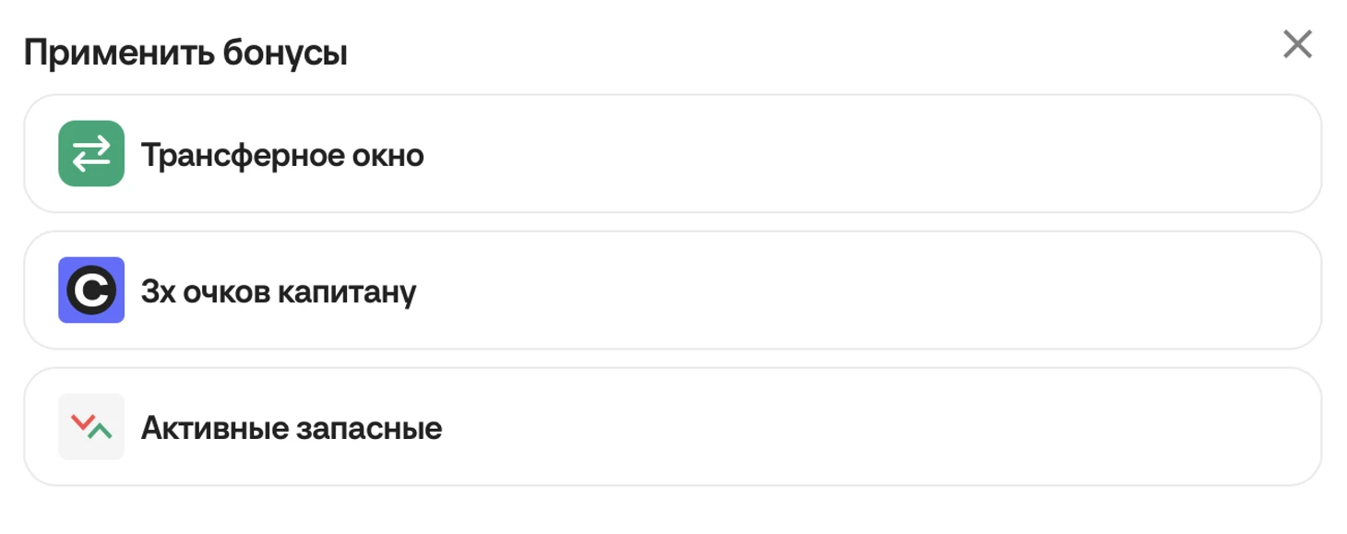Screen dimensions: 1347x534
Task: Select the 3х очков капитану bonus
Action: click(673, 291)
